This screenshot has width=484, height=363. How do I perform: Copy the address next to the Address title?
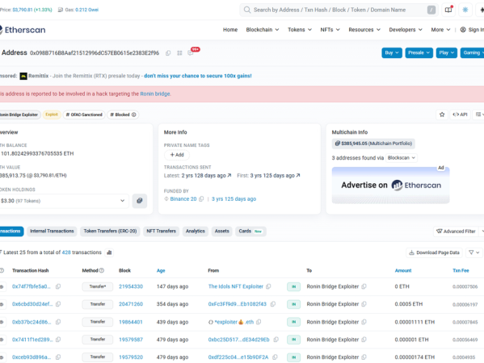[168, 53]
